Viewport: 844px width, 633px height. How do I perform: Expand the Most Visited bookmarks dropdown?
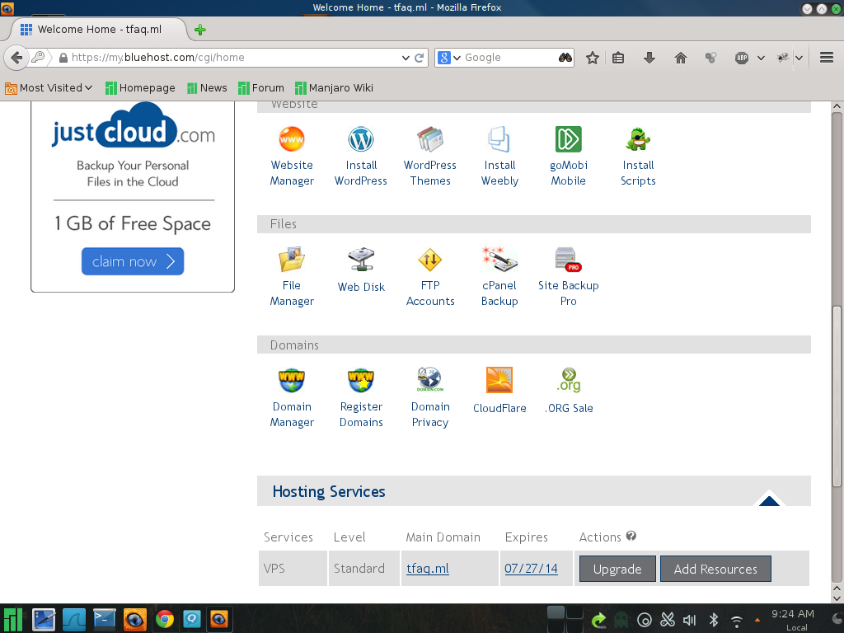pyautogui.click(x=49, y=88)
